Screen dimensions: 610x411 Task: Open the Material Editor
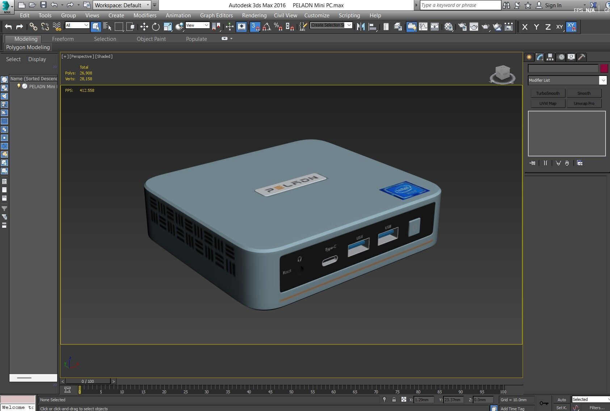point(449,27)
